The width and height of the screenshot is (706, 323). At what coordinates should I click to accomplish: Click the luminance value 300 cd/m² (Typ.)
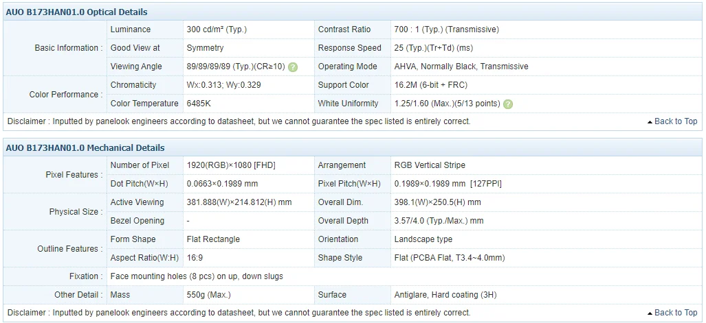click(x=217, y=29)
